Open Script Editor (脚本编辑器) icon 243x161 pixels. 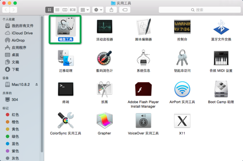(x=144, y=26)
